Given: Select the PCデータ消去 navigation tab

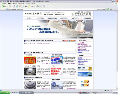Looking at the screenshot, I should (x=64, y=18).
